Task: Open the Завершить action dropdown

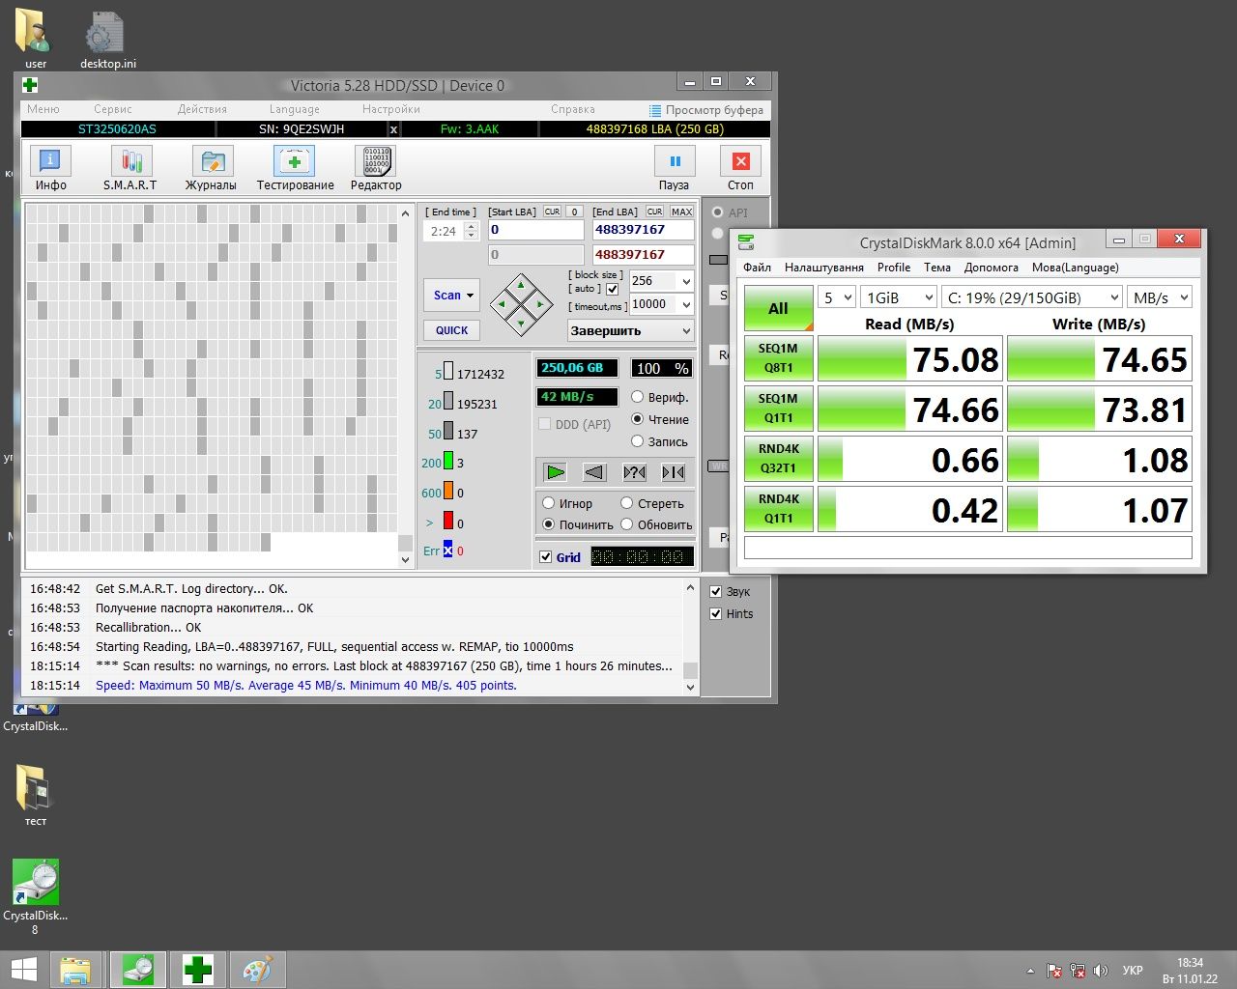Action: [630, 330]
